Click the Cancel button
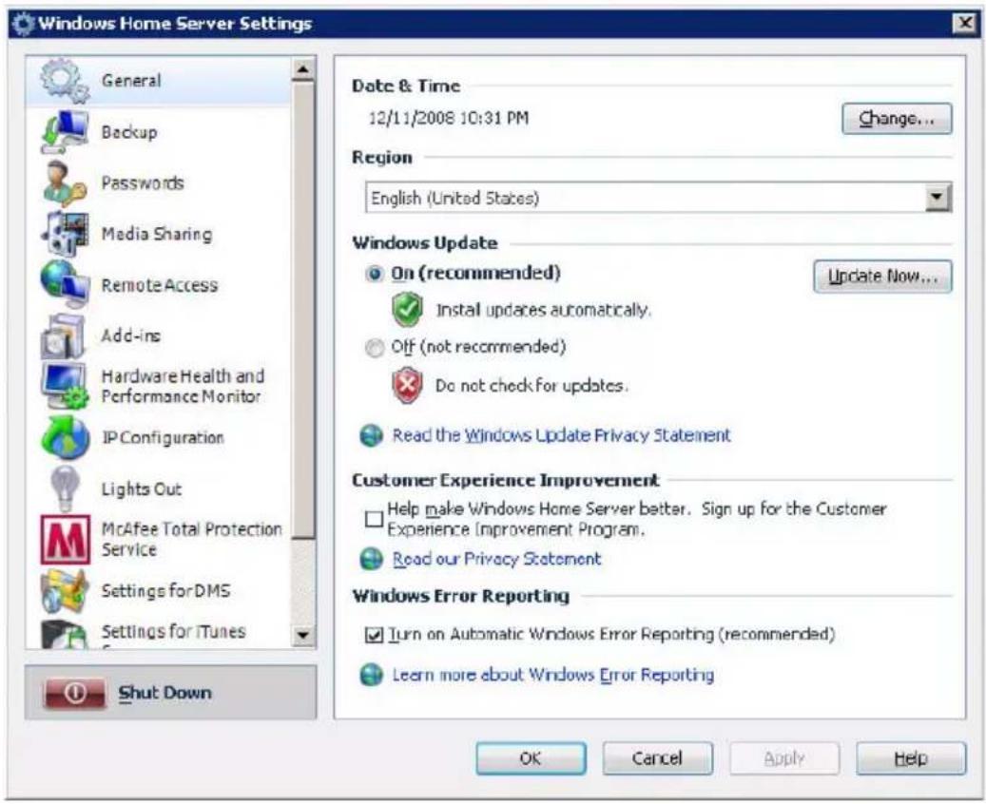 coord(657,758)
